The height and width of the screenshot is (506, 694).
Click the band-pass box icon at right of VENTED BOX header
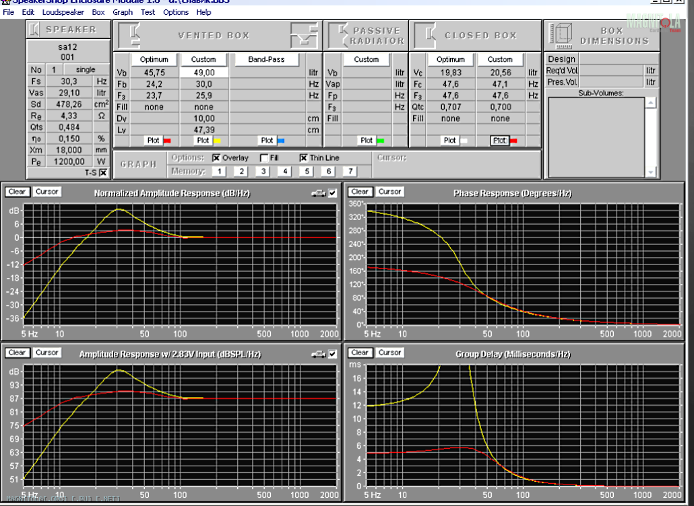[x=304, y=36]
